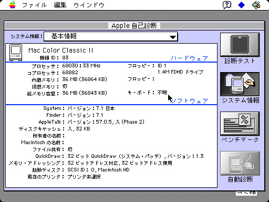Click System version 7.1 日本 row
269x202 pixels.
91,108
